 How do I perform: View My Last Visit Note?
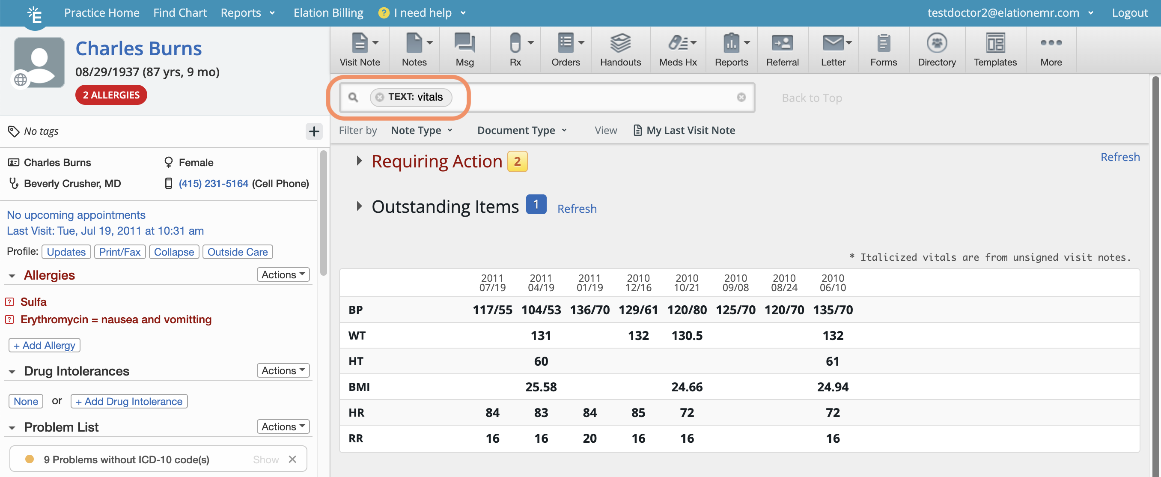pos(684,130)
